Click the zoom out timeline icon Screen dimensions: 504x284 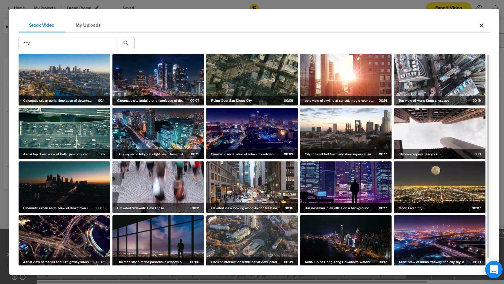pos(23,277)
